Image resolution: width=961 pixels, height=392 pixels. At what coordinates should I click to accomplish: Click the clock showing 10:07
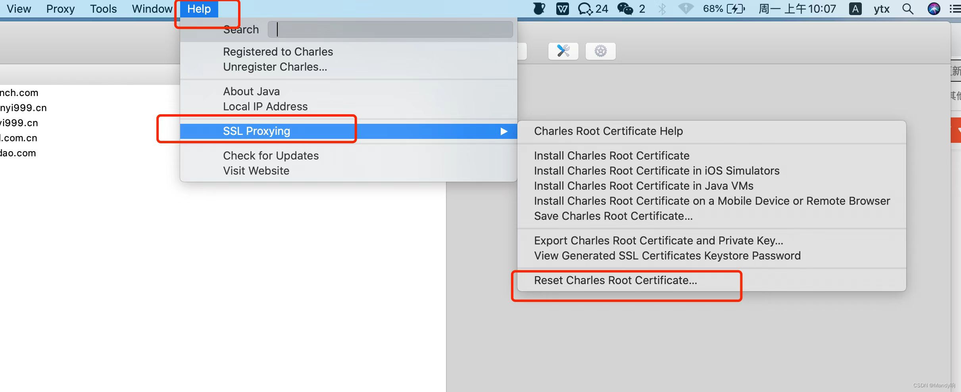(797, 9)
